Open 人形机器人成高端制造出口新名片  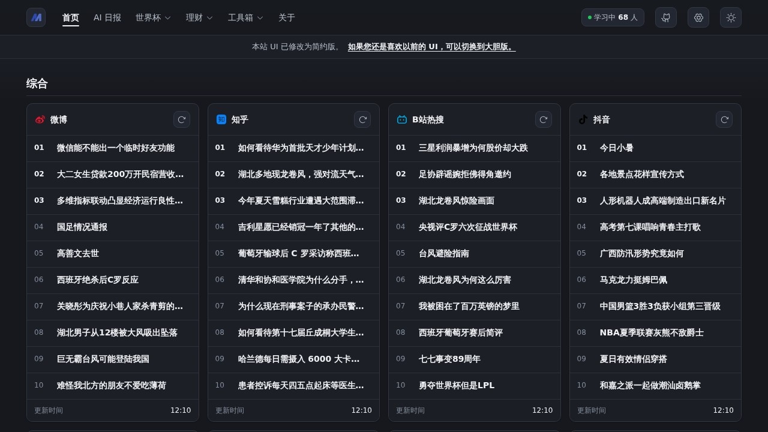pos(663,200)
